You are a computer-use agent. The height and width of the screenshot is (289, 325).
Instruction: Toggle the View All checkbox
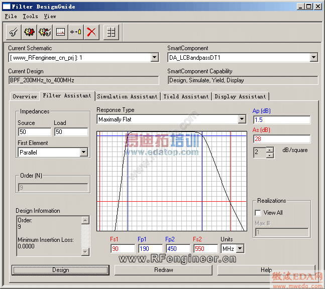[258, 213]
